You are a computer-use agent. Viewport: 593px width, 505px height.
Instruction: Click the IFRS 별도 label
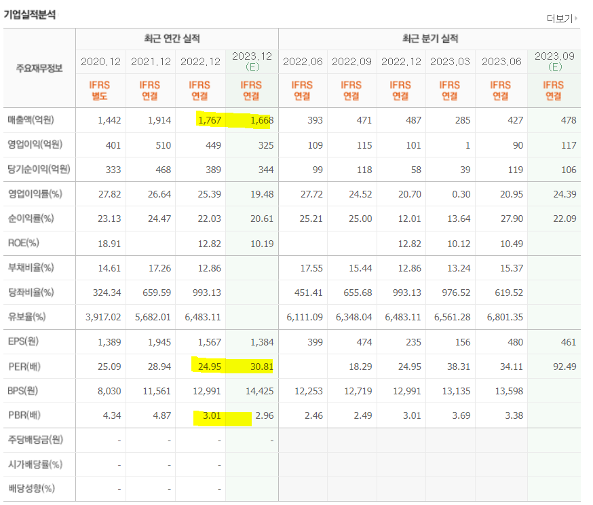[100, 90]
